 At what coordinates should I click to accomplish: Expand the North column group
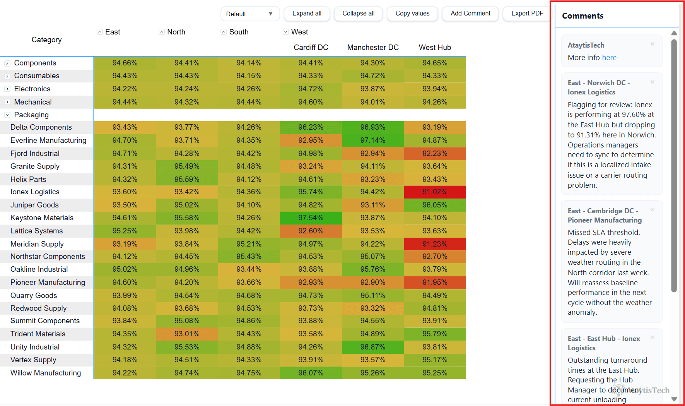coord(162,32)
